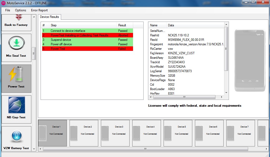270x157 pixels.
Task: Click LogSerial value 990005737470873
Action: click(180, 71)
